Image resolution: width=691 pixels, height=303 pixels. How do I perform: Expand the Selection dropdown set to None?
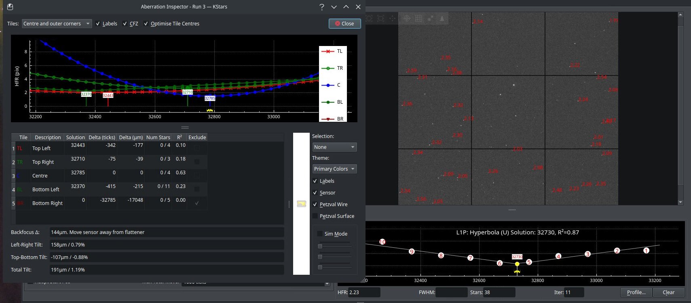(x=334, y=147)
